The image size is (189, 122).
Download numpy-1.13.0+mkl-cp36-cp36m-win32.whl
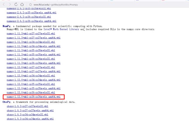point(31,92)
